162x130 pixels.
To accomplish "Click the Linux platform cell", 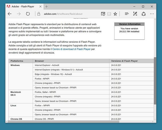I will [x=21, y=110].
